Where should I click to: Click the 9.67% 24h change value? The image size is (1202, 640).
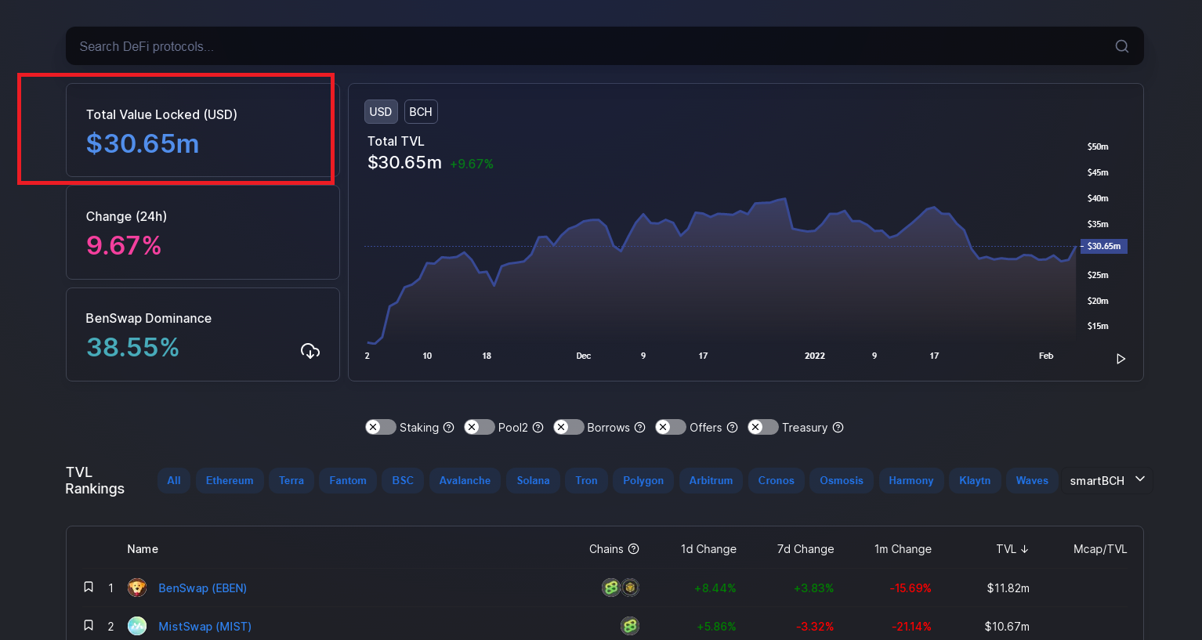(x=124, y=245)
